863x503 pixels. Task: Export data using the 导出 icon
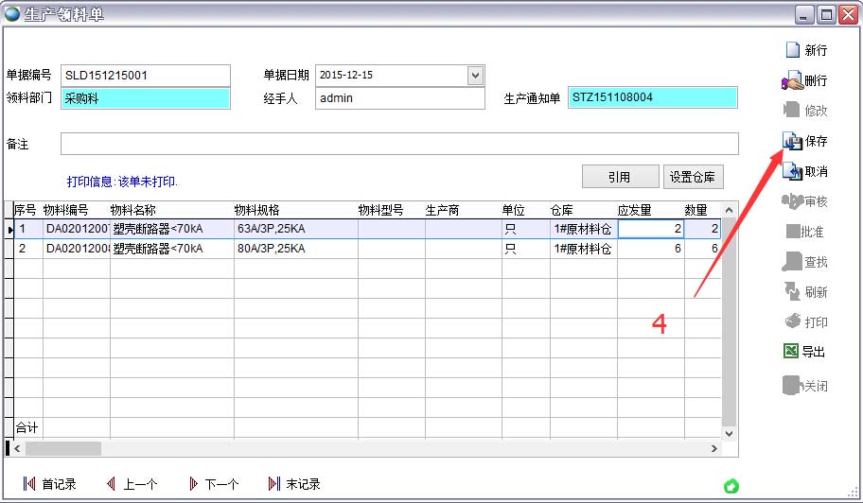(791, 352)
